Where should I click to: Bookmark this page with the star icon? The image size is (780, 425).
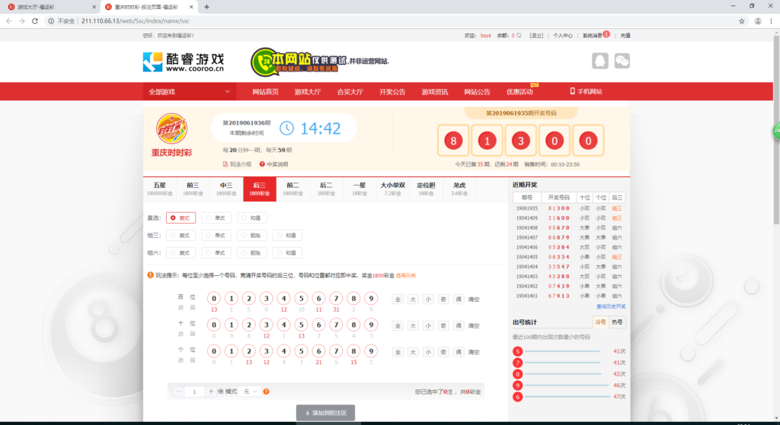coord(742,21)
